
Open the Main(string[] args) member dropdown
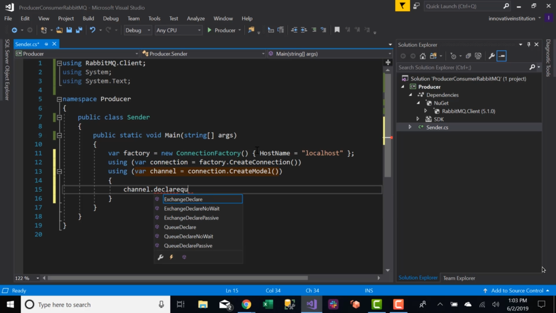click(x=329, y=54)
